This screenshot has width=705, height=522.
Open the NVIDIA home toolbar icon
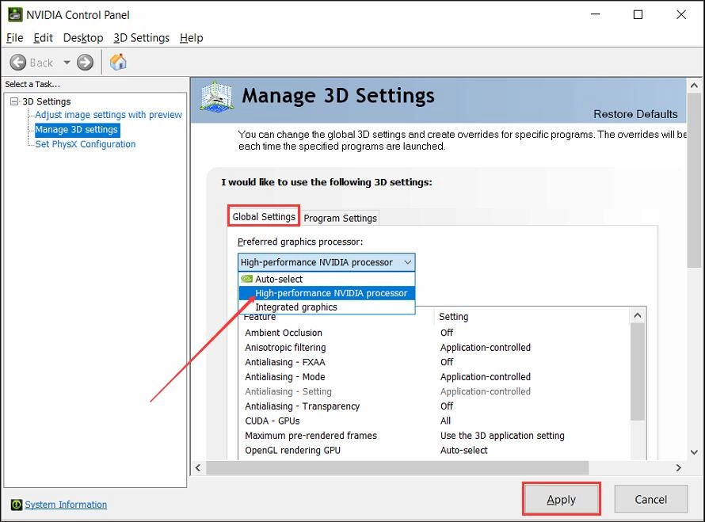(117, 60)
